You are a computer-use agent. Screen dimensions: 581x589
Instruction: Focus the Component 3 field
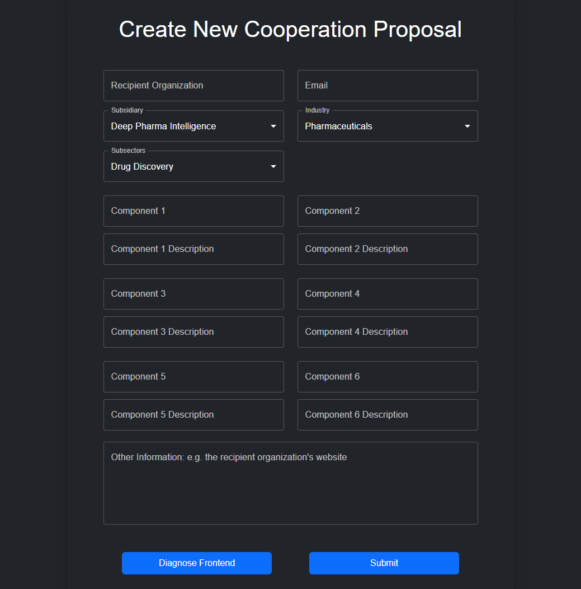[193, 294]
